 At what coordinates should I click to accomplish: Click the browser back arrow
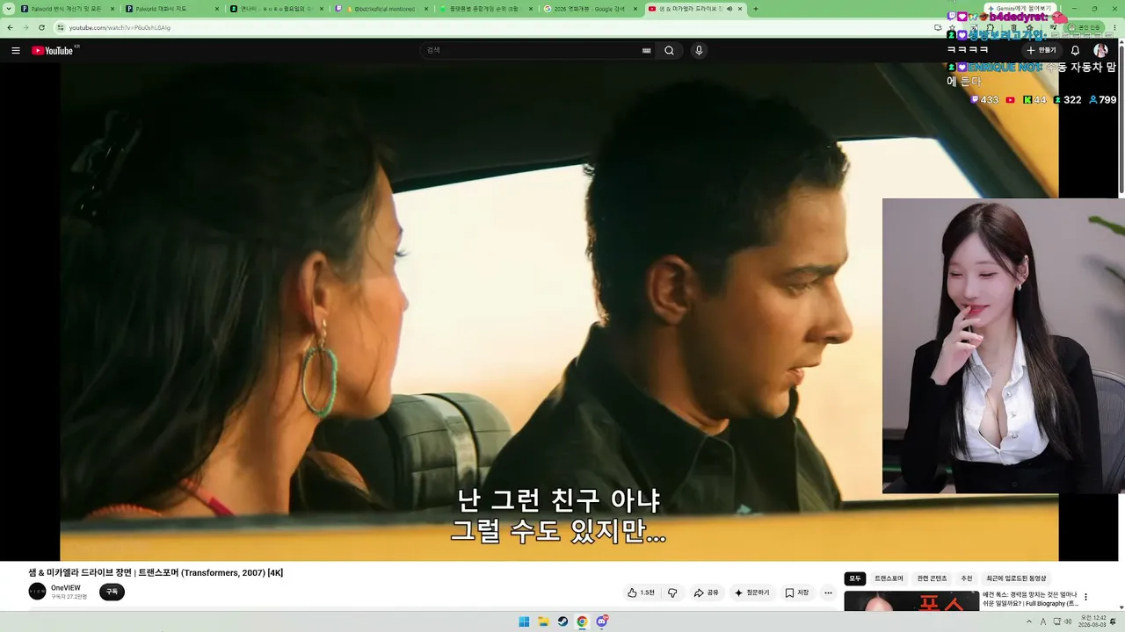click(10, 27)
